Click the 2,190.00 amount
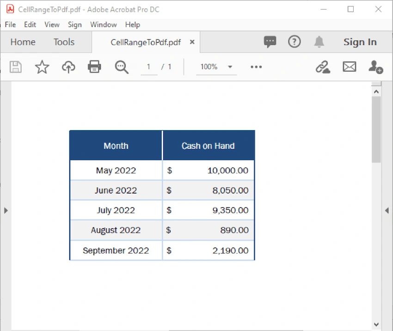The image size is (393, 331). tap(230, 250)
